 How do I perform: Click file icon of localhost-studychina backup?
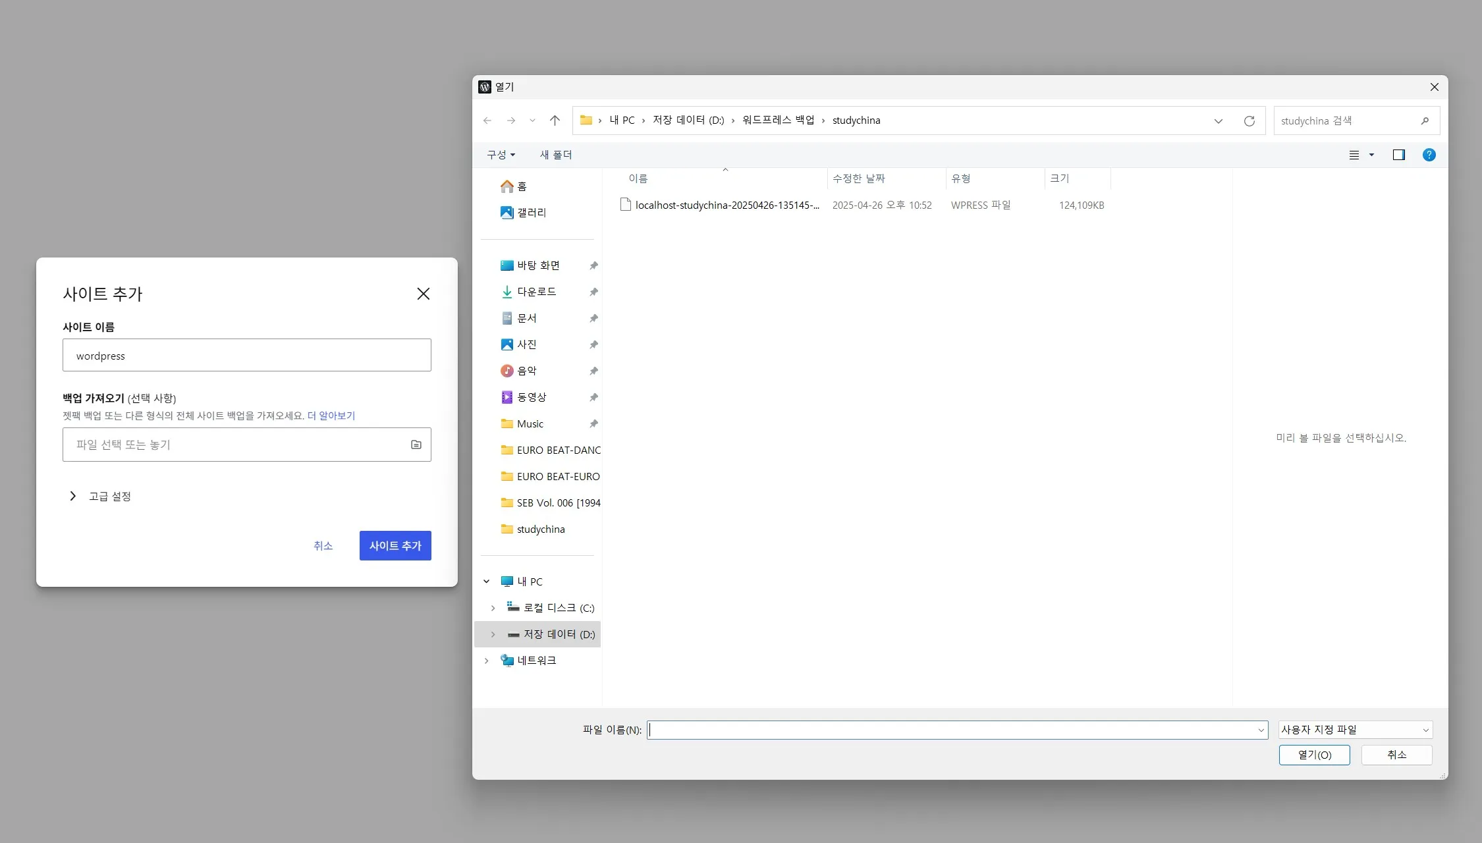pyautogui.click(x=625, y=205)
